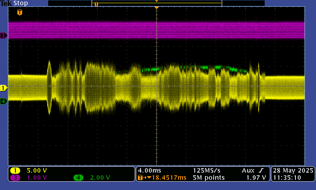Click the 28 May 2025 date display
Screen dimensions: 316x190
tap(292, 170)
